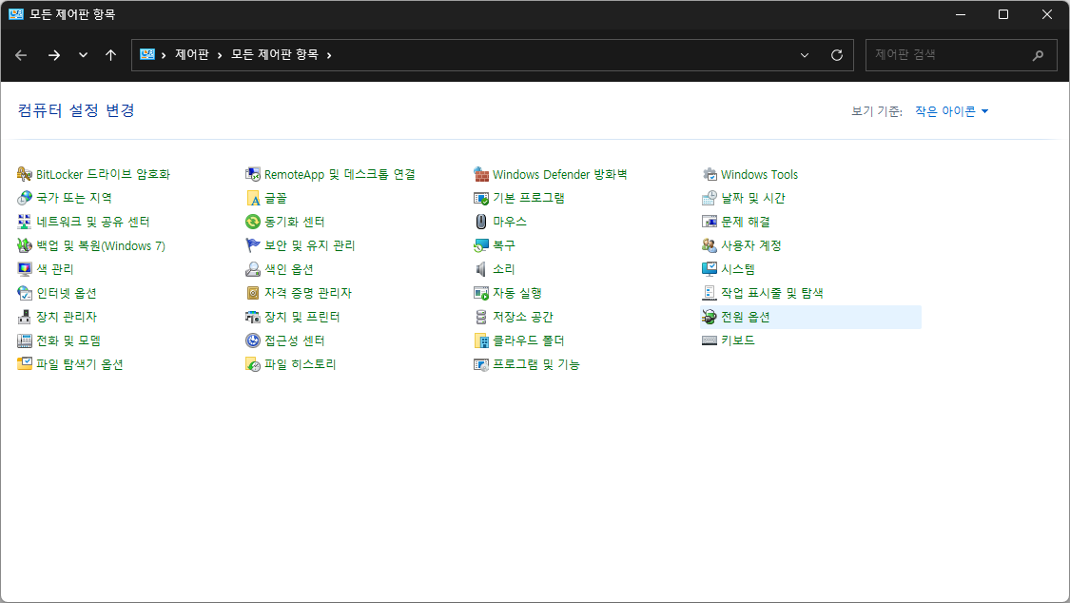Click the 색인 옵션 icon
The height and width of the screenshot is (603, 1070).
[253, 269]
